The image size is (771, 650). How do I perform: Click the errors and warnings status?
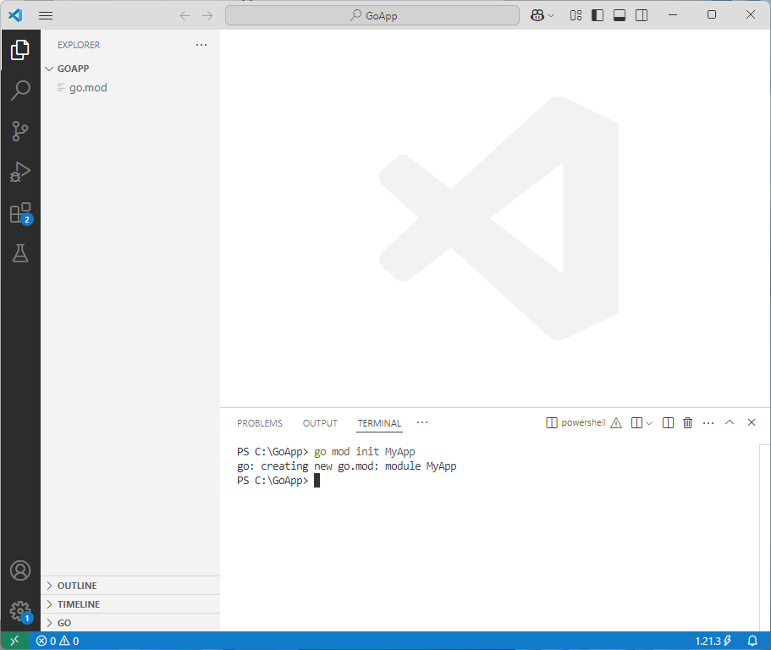pyautogui.click(x=58, y=641)
